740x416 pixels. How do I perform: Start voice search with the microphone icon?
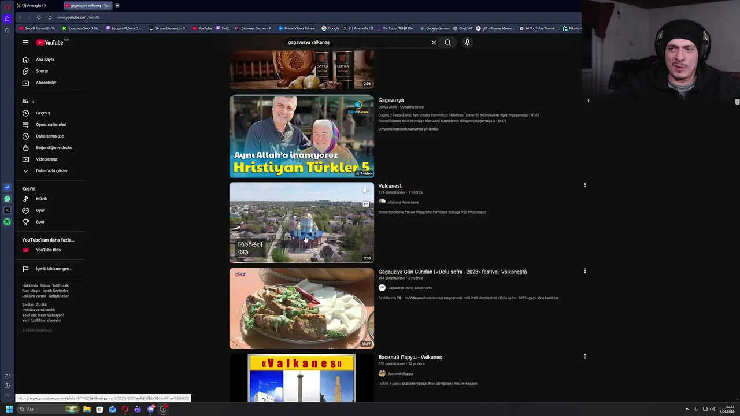(467, 42)
